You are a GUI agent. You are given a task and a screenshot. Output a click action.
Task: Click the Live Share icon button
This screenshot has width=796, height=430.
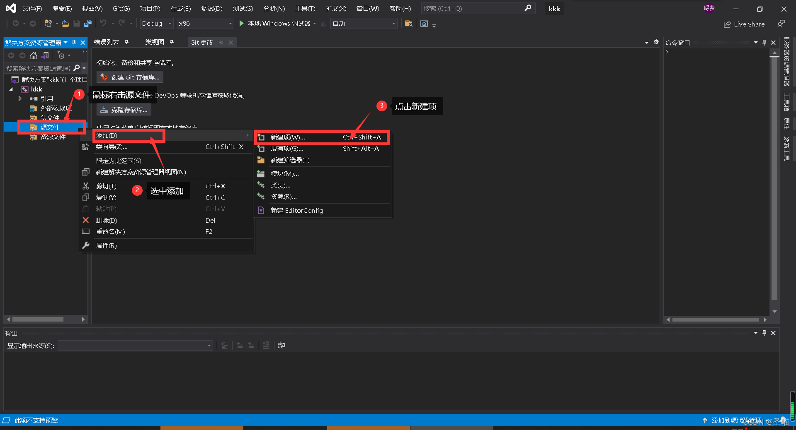click(x=744, y=24)
